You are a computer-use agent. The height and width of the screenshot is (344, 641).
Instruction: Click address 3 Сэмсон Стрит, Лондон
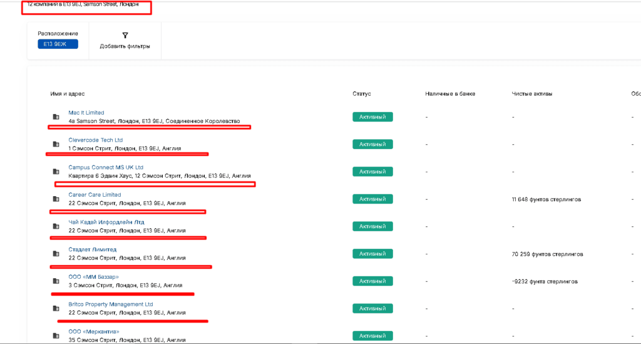point(125,286)
